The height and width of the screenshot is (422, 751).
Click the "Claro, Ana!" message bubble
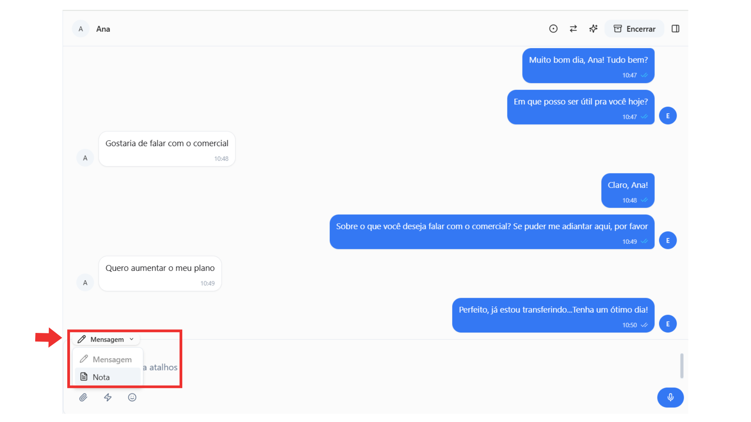tap(627, 186)
